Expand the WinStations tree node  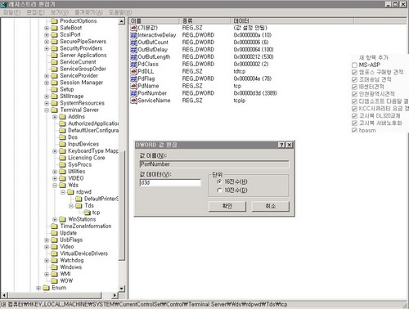tap(55, 219)
